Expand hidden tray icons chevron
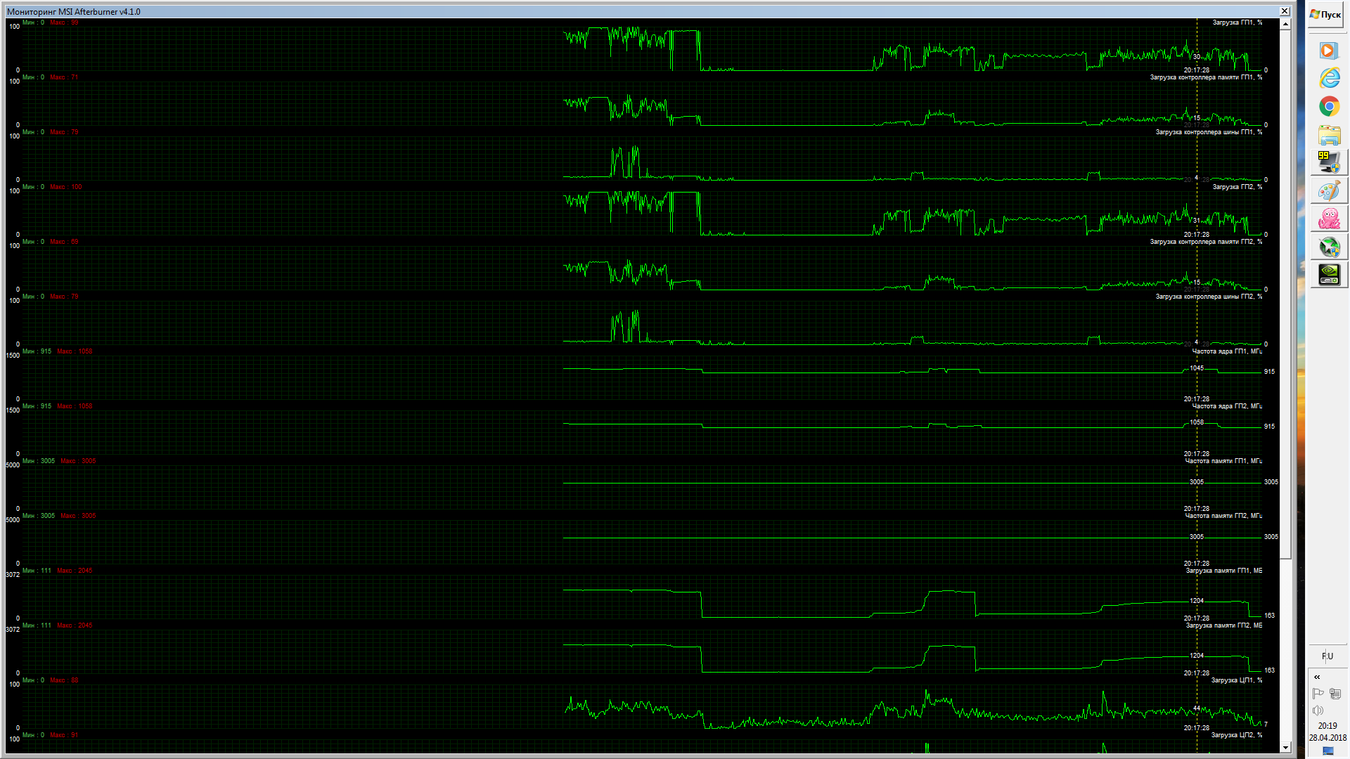 click(1317, 677)
